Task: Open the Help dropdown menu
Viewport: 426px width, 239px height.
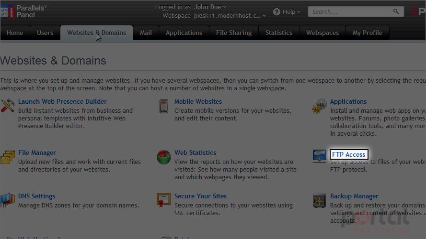Action: (287, 11)
